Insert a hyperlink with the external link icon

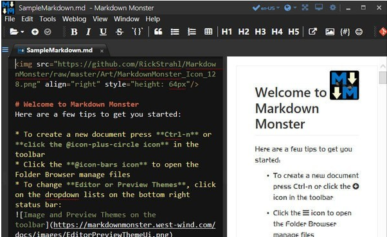(312, 31)
